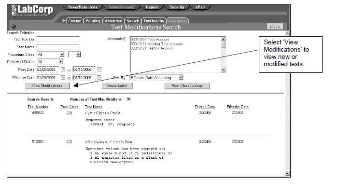Click the Logout button
Screen dimensions: 338x194
coord(275,27)
